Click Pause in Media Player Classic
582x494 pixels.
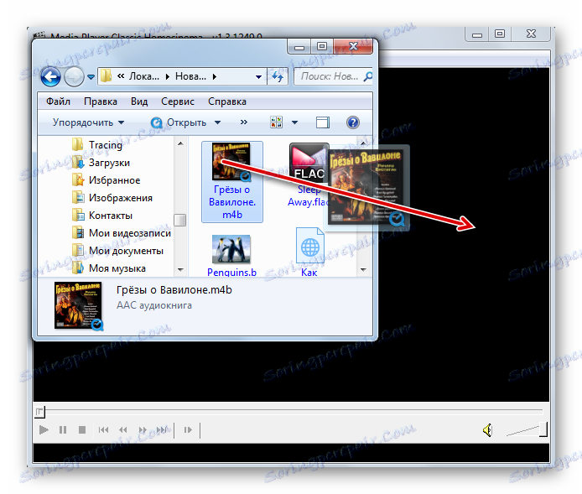pos(63,429)
